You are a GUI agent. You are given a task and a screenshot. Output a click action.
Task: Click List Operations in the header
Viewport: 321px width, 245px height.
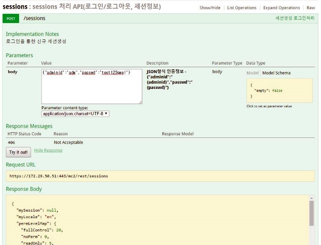click(242, 8)
